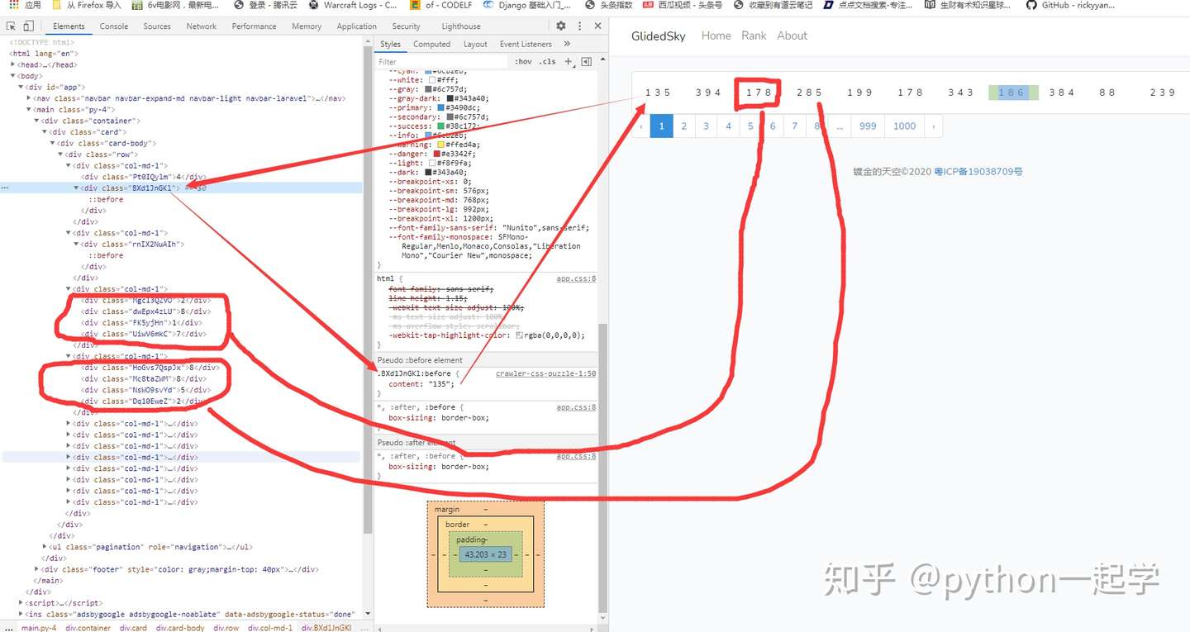Open the Event Listeners tab
1190x632 pixels.
point(526,44)
